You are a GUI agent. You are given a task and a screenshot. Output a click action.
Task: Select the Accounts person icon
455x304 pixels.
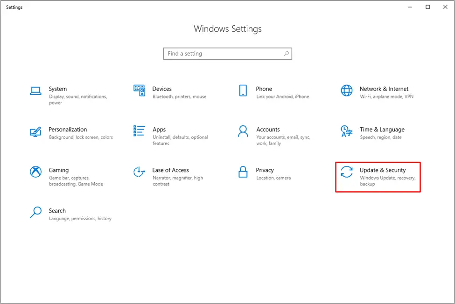coord(243,131)
